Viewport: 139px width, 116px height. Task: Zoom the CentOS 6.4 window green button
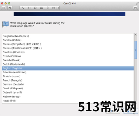(9, 3)
